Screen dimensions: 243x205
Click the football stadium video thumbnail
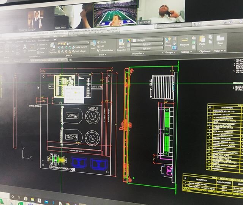point(115,14)
